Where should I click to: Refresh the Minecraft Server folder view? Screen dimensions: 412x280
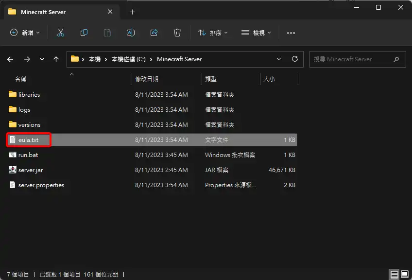tap(295, 59)
